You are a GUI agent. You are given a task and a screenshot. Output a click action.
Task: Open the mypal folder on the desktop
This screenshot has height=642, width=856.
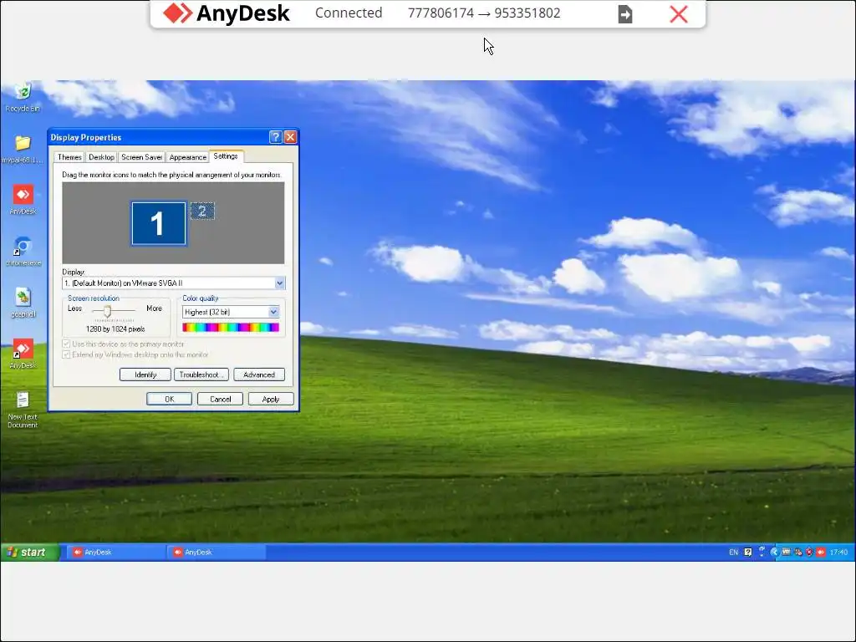click(x=23, y=149)
